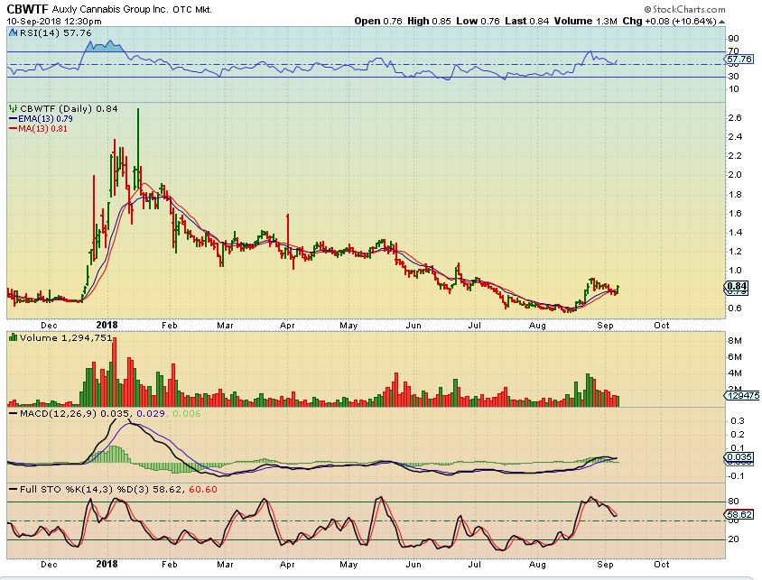Click the red MA(13) line swatch
762x580 pixels.
[14, 129]
